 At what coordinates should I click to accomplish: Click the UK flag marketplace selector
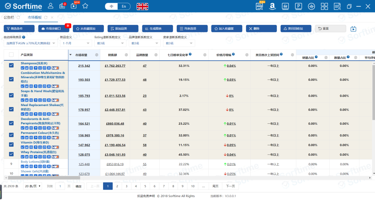(x=142, y=7)
